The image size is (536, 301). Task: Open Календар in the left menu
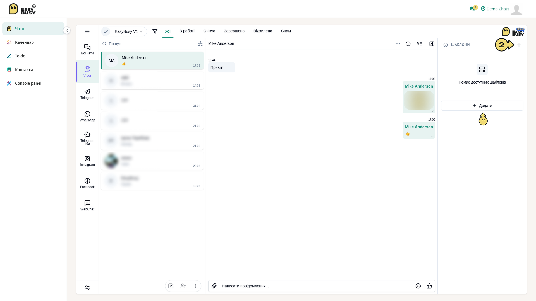33,42
